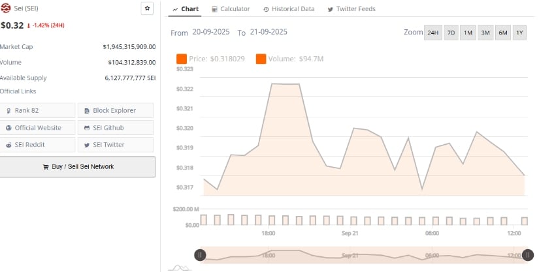Toggle the orange Price legend swatch
The image size is (539, 272).
(182, 59)
